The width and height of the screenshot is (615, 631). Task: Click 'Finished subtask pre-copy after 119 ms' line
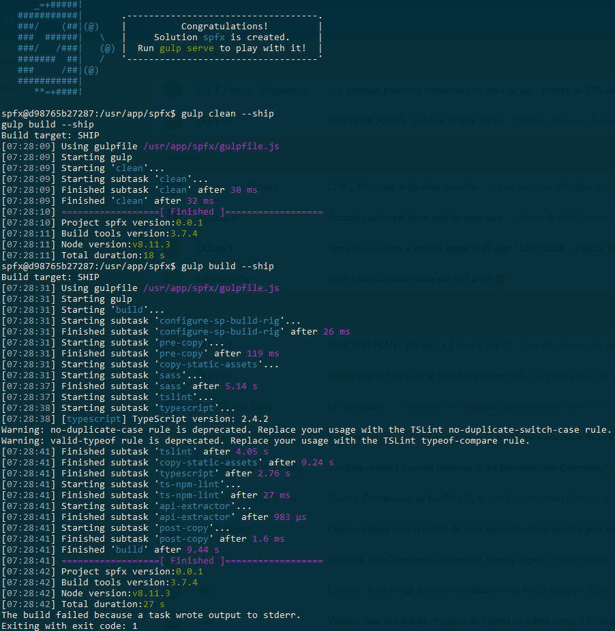pyautogui.click(x=140, y=354)
